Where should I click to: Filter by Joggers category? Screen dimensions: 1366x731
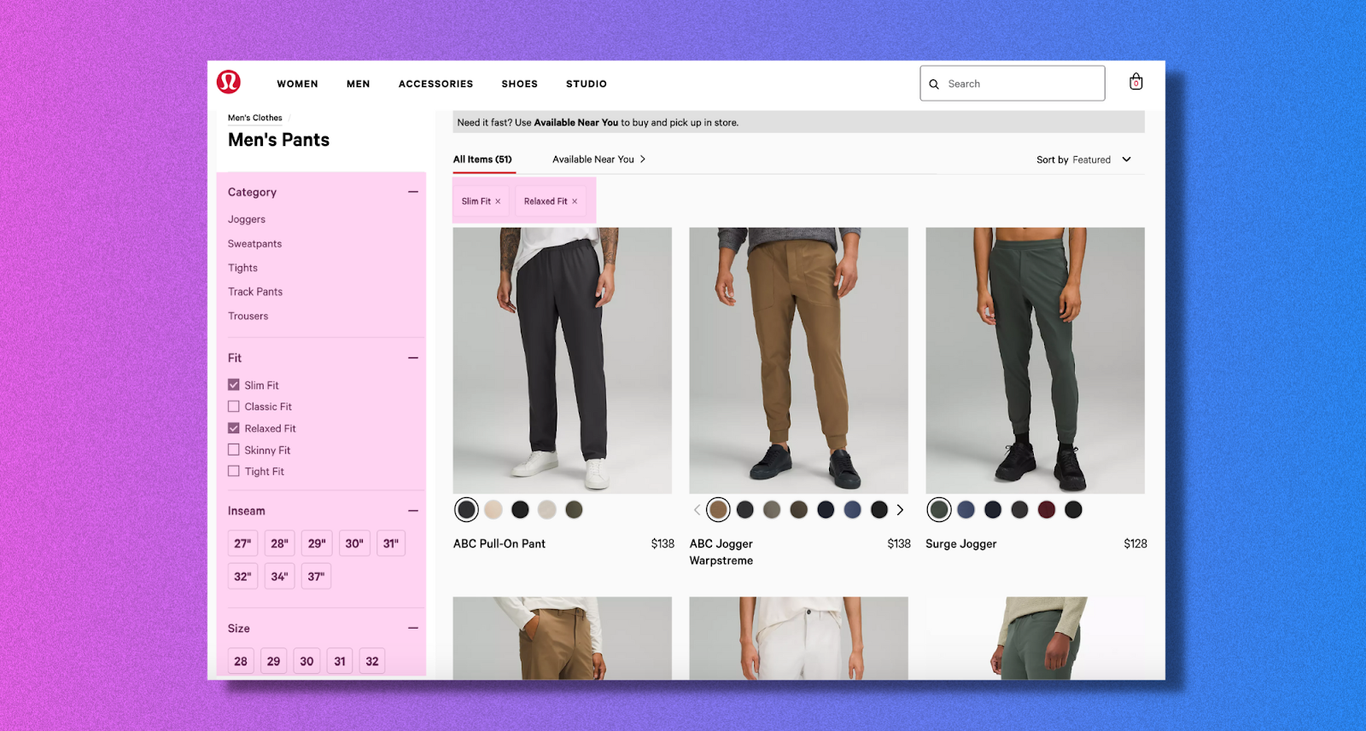tap(247, 219)
